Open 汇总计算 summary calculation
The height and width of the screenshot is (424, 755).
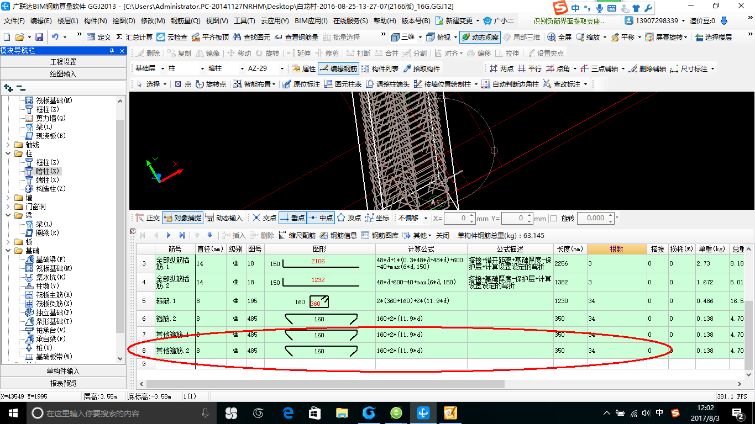(134, 37)
